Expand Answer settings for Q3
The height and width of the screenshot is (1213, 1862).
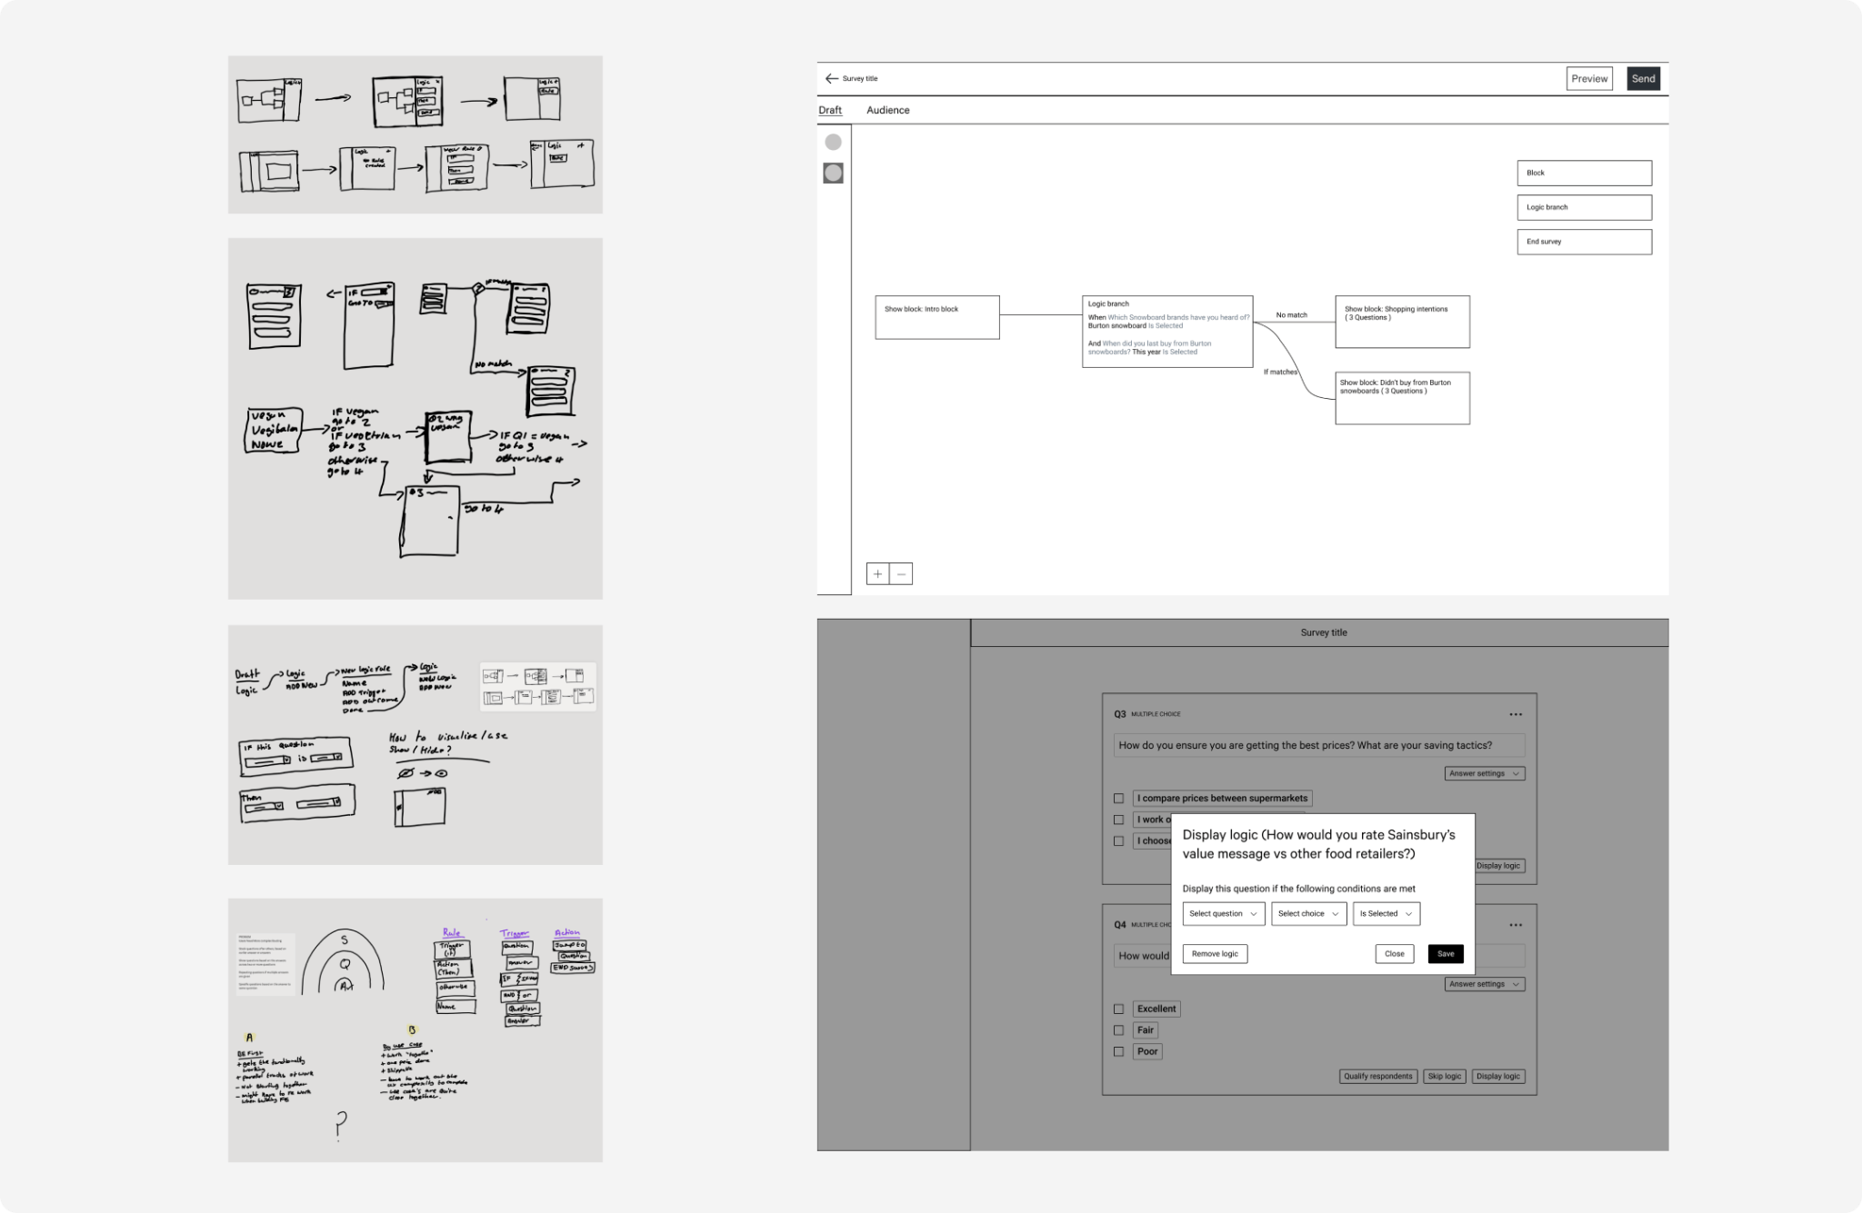1485,773
